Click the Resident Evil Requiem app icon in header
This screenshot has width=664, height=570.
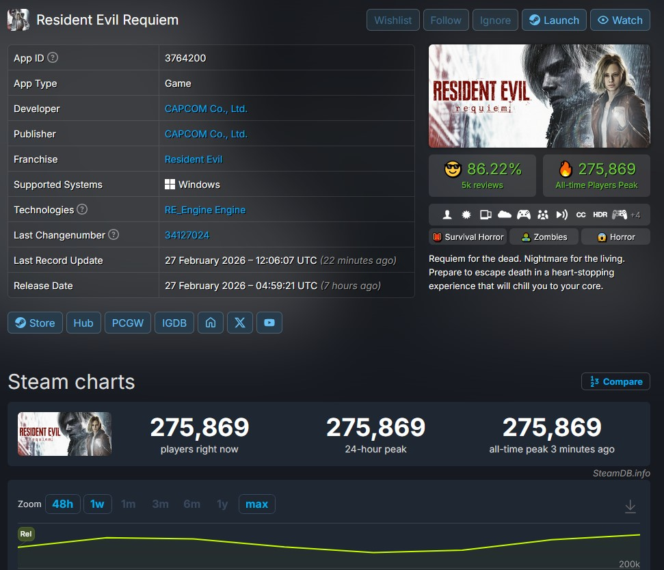(x=18, y=19)
